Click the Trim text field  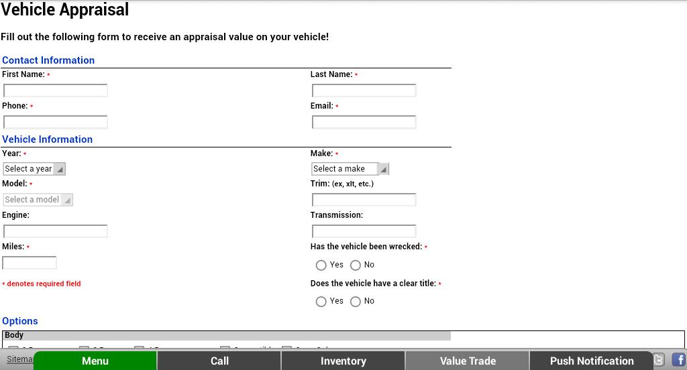364,200
